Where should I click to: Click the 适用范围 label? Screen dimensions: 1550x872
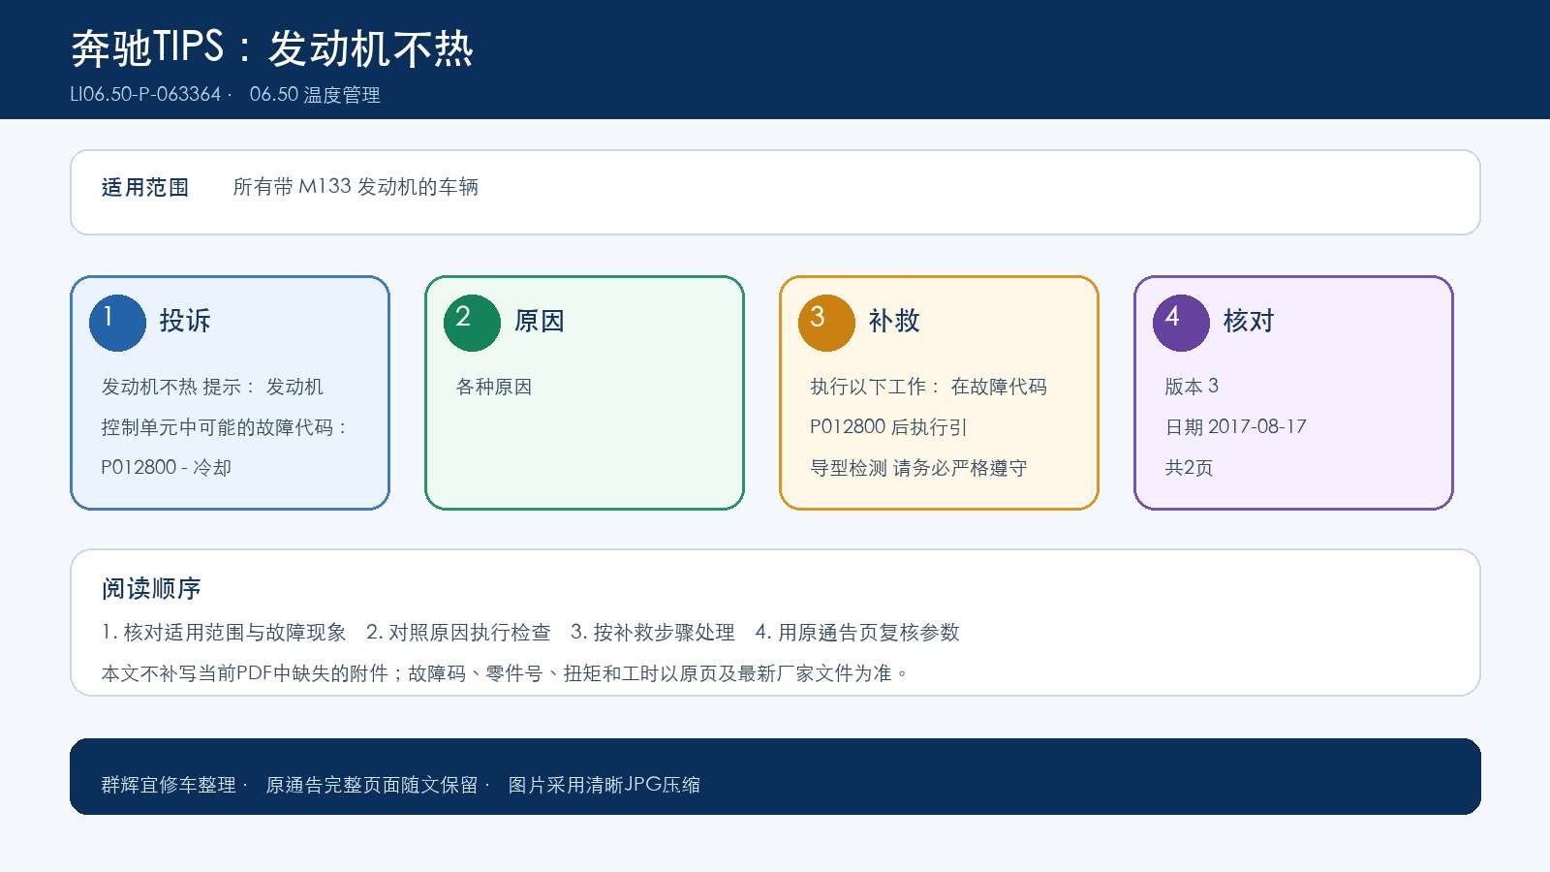pyautogui.click(x=145, y=188)
